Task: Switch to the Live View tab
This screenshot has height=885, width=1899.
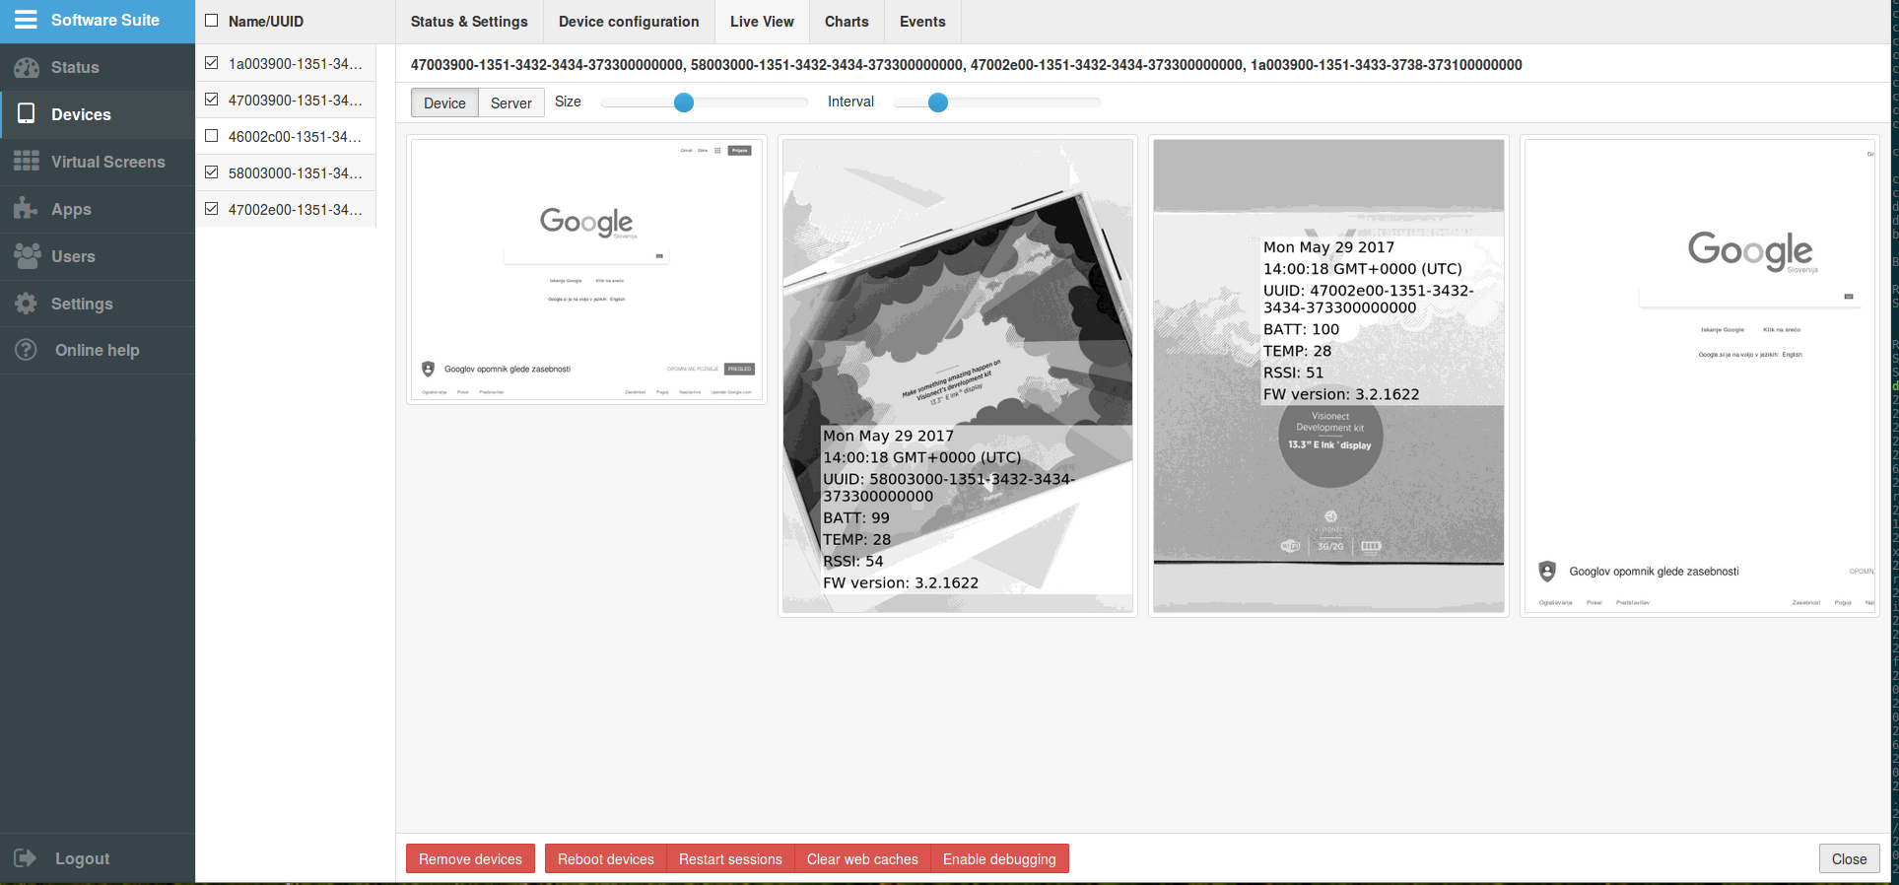Action: [x=762, y=22]
